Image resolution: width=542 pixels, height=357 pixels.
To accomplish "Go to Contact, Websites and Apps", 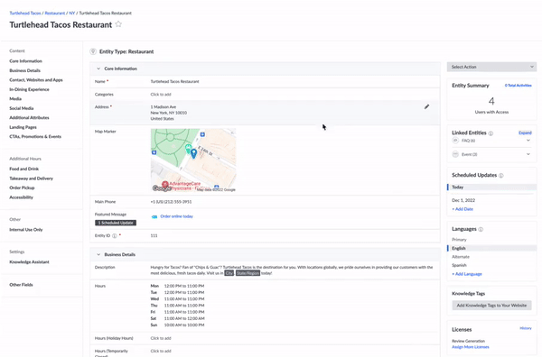I will coord(36,79).
